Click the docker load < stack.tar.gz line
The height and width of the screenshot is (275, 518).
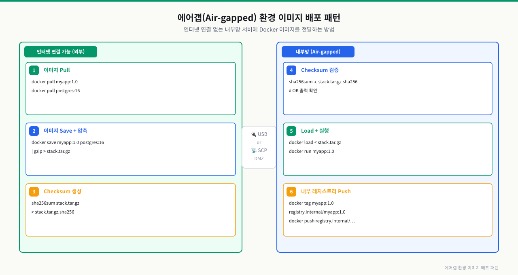click(315, 142)
